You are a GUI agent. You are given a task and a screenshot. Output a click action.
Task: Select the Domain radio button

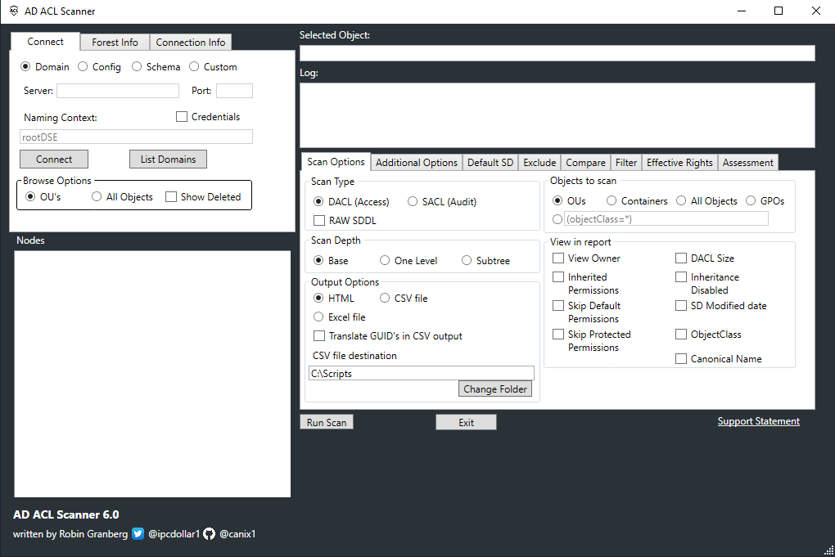[25, 66]
